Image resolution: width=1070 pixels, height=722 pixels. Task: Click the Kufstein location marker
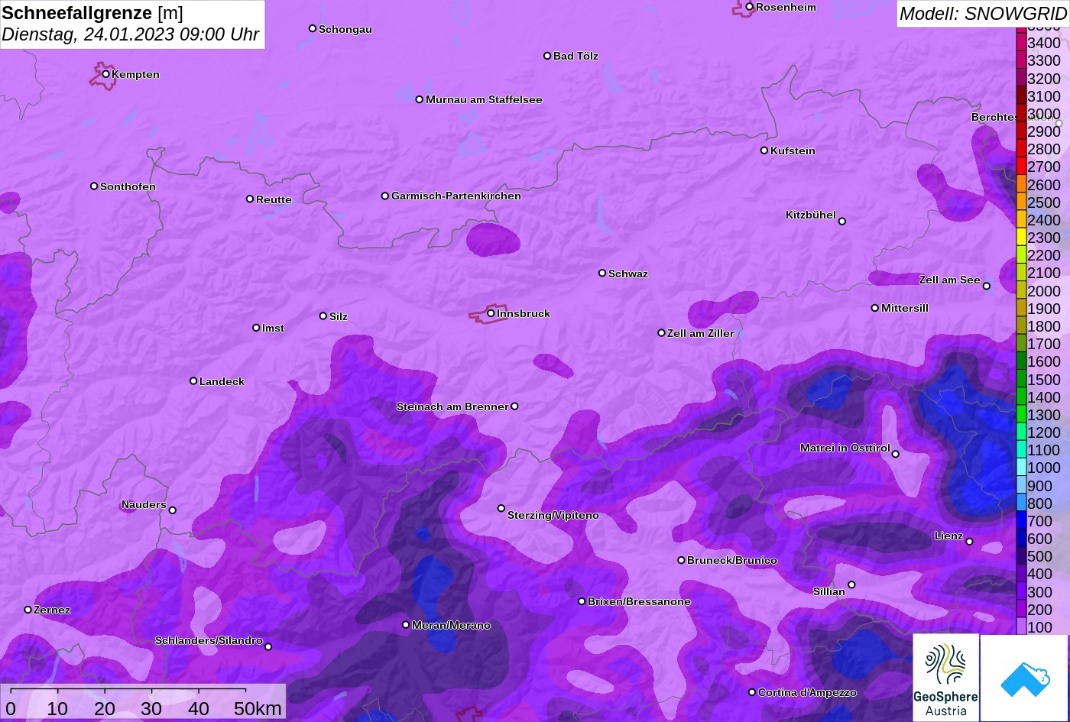(x=764, y=151)
